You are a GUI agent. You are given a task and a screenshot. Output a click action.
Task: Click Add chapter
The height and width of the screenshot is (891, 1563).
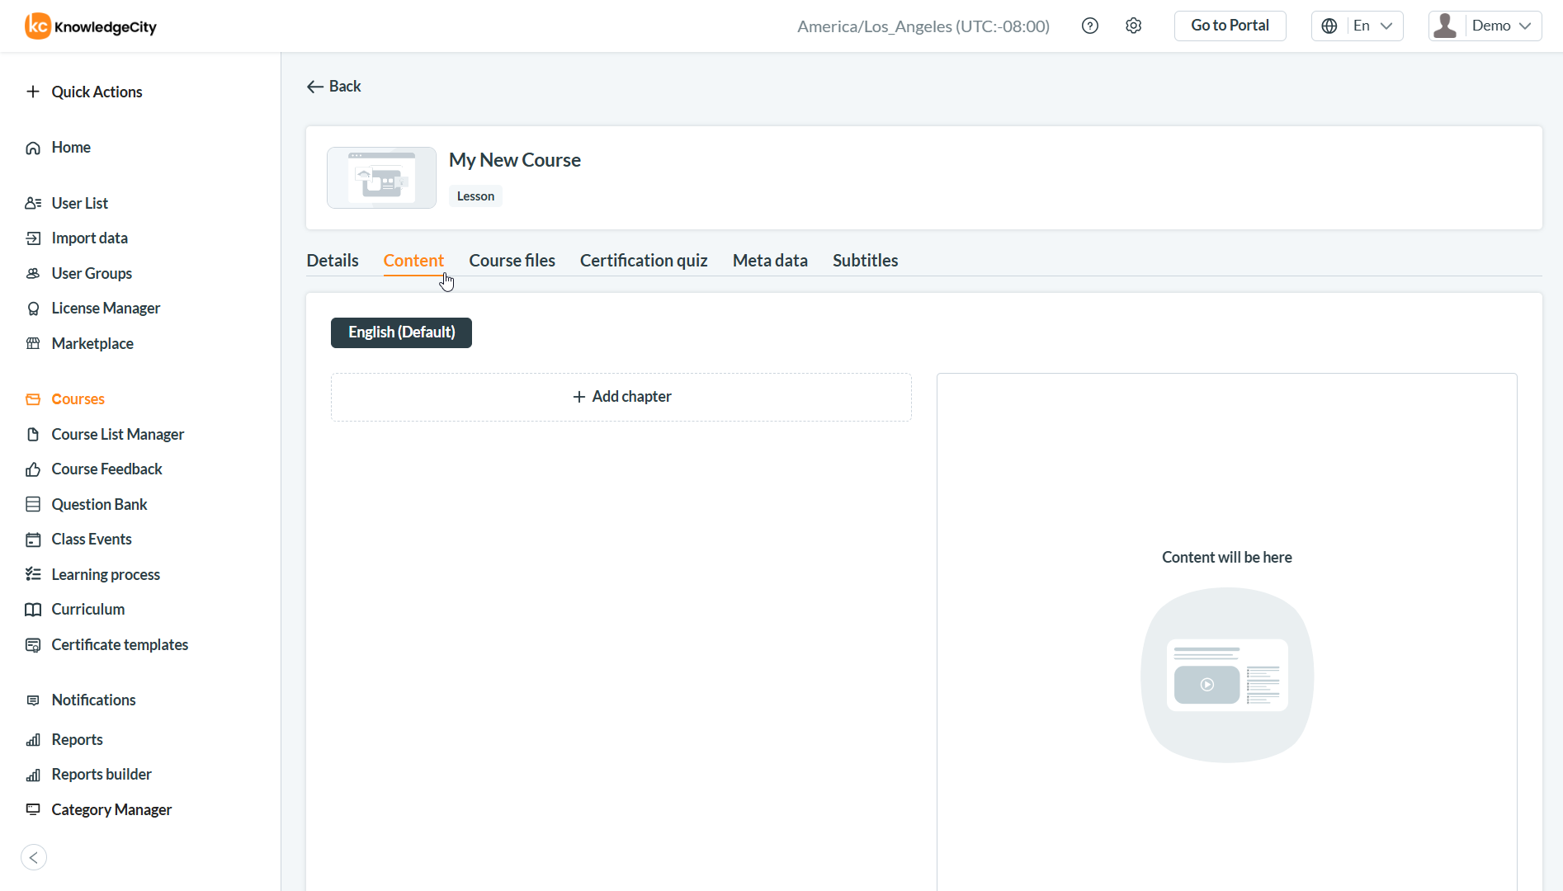pyautogui.click(x=621, y=397)
